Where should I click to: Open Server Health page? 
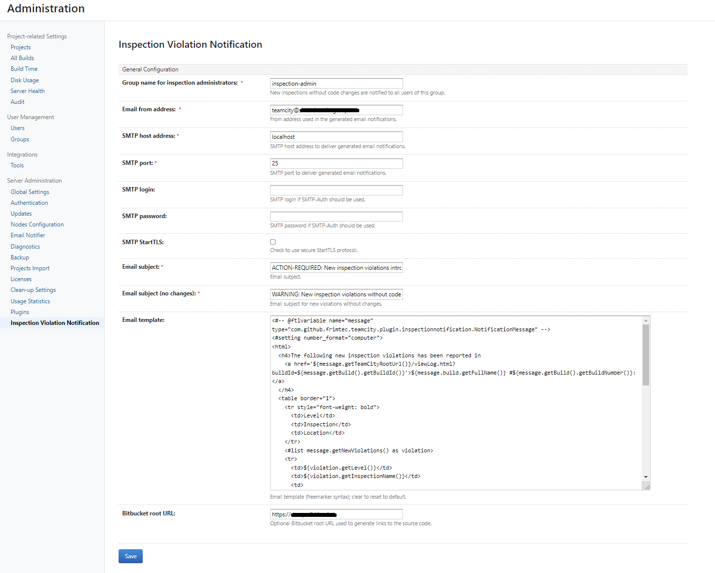click(x=28, y=91)
